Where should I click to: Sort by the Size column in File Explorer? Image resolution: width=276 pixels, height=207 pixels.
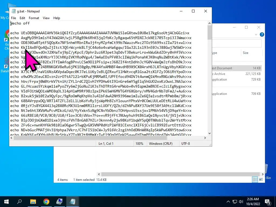coord(246,53)
